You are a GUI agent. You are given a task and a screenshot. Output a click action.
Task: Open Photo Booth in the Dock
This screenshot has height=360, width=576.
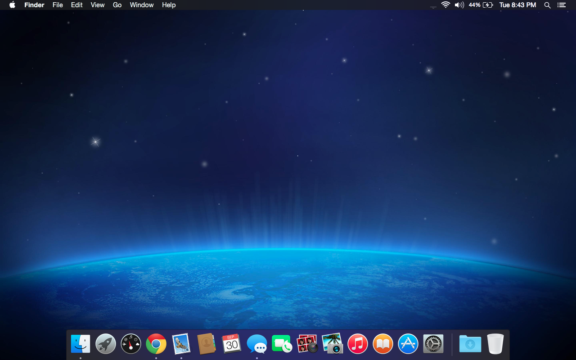(x=307, y=344)
